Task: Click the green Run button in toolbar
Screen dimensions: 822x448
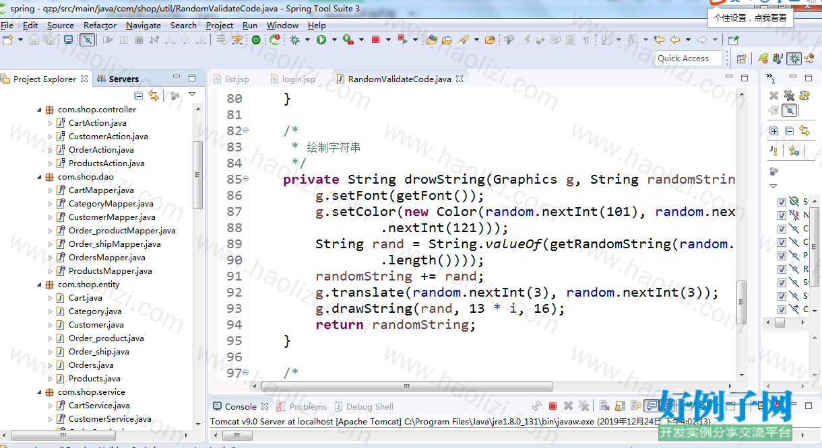Action: point(321,40)
